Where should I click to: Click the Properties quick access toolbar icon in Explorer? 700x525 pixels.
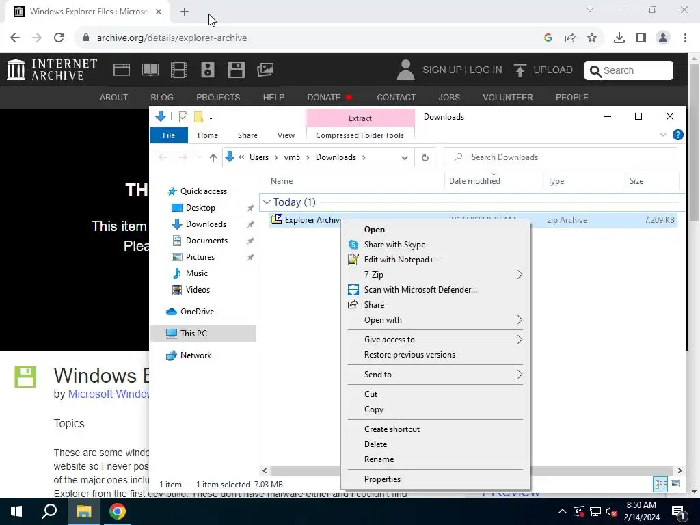183,117
